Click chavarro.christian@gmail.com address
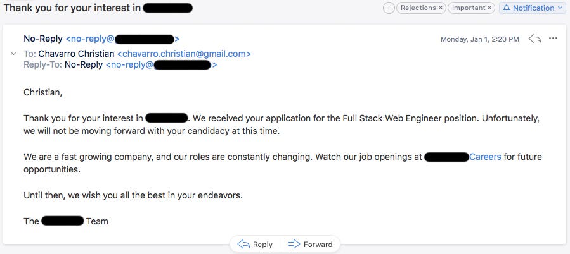 [x=184, y=54]
